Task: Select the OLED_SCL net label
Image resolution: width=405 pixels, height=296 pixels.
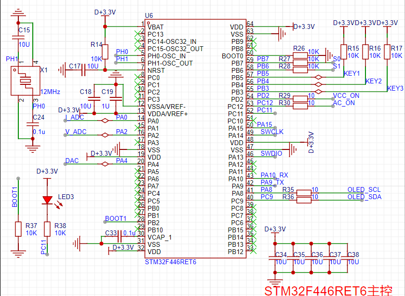Action: pyautogui.click(x=364, y=189)
